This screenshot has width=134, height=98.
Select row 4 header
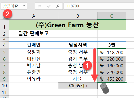(x=4, y=45)
